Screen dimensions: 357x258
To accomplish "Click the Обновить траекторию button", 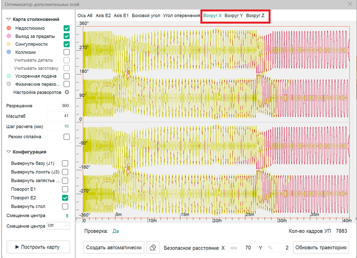I will coord(321,247).
